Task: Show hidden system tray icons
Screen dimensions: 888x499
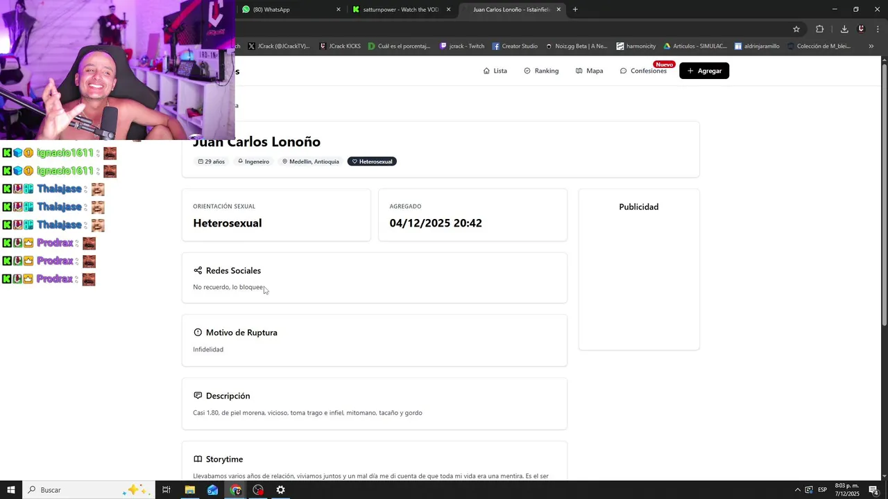Action: (797, 490)
